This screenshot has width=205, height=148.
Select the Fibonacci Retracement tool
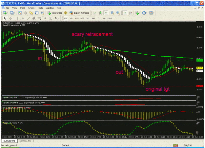40,18
